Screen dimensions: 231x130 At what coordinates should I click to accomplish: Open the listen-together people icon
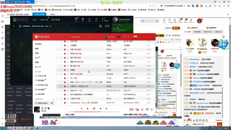147,109
